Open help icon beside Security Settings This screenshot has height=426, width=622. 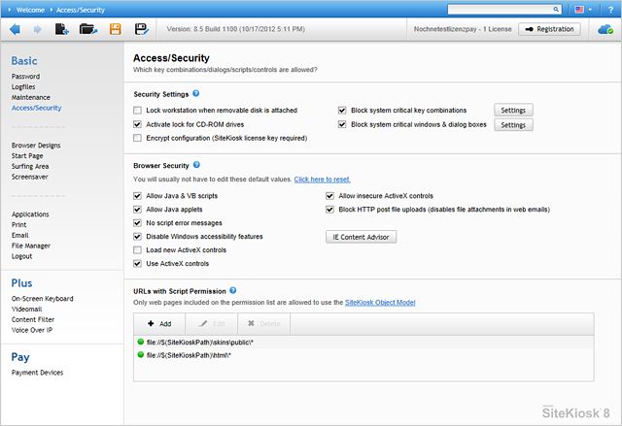tap(196, 93)
